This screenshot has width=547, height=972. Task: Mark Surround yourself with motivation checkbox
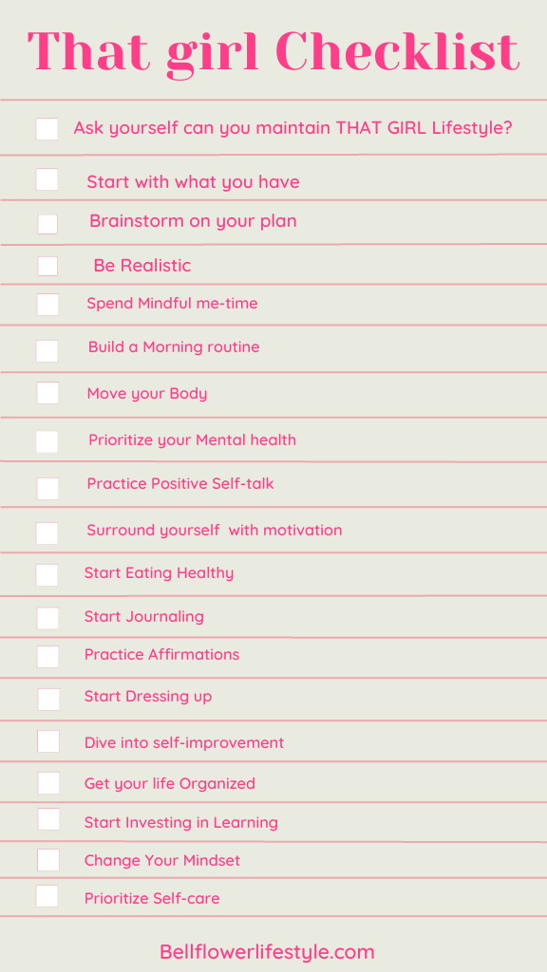point(47,533)
